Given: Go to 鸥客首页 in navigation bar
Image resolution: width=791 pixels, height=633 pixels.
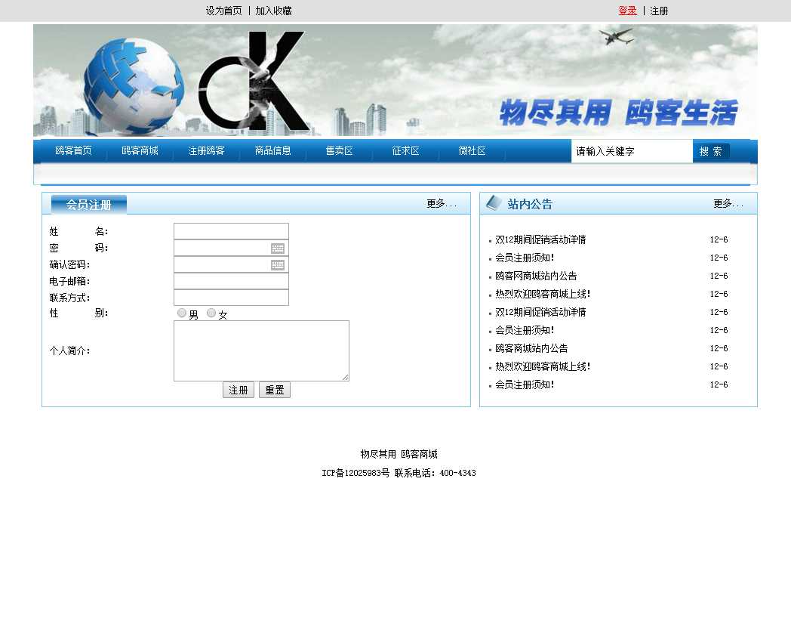Looking at the screenshot, I should (x=73, y=151).
